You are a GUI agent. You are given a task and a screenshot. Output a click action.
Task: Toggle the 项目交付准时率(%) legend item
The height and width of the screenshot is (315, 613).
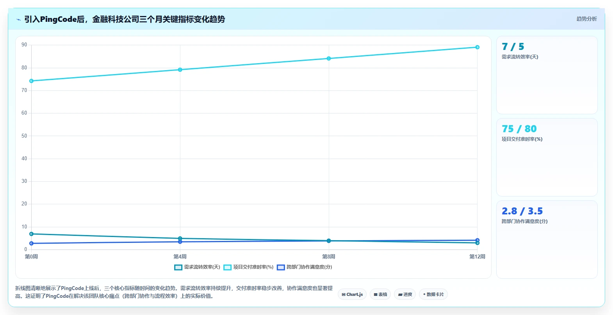pos(248,267)
